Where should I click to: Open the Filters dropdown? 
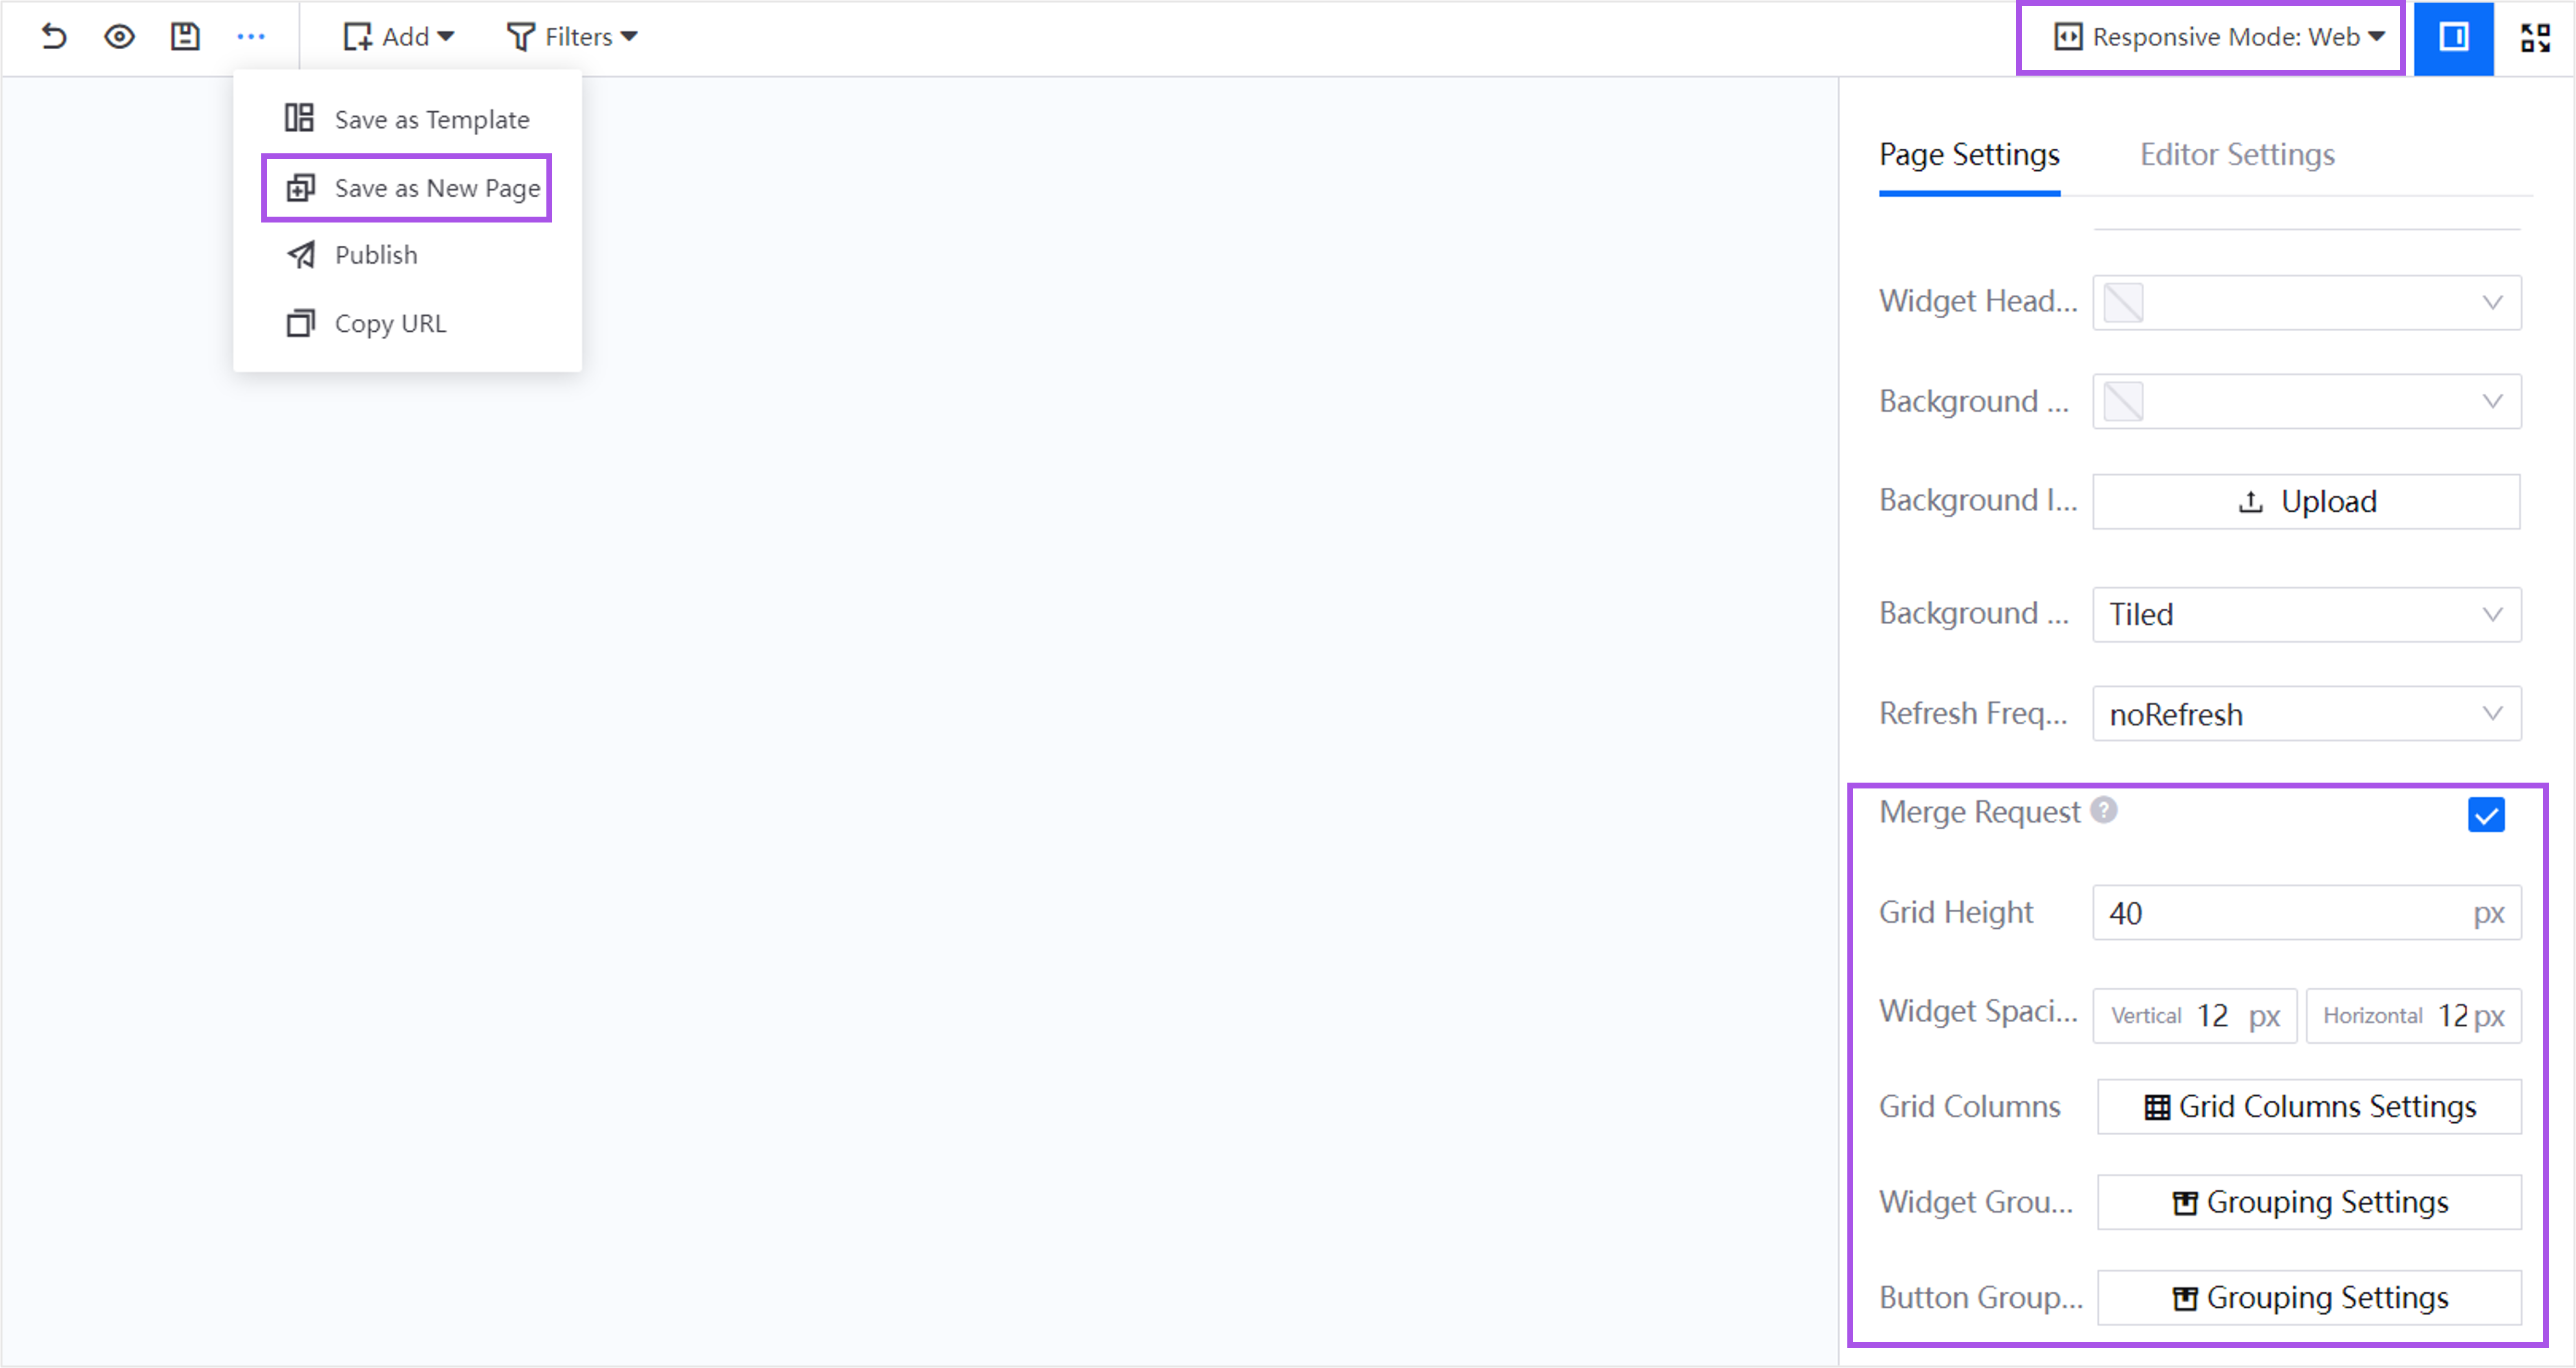572,37
